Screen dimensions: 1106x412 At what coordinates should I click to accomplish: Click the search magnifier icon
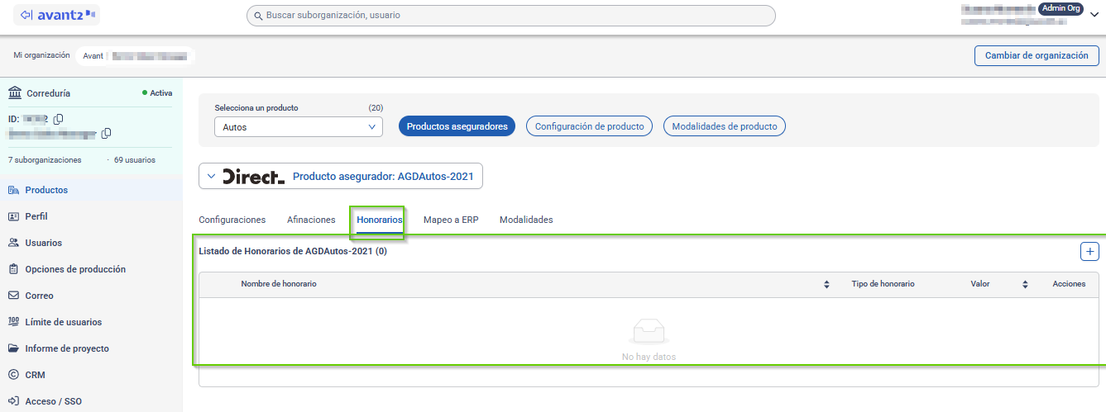coord(258,16)
